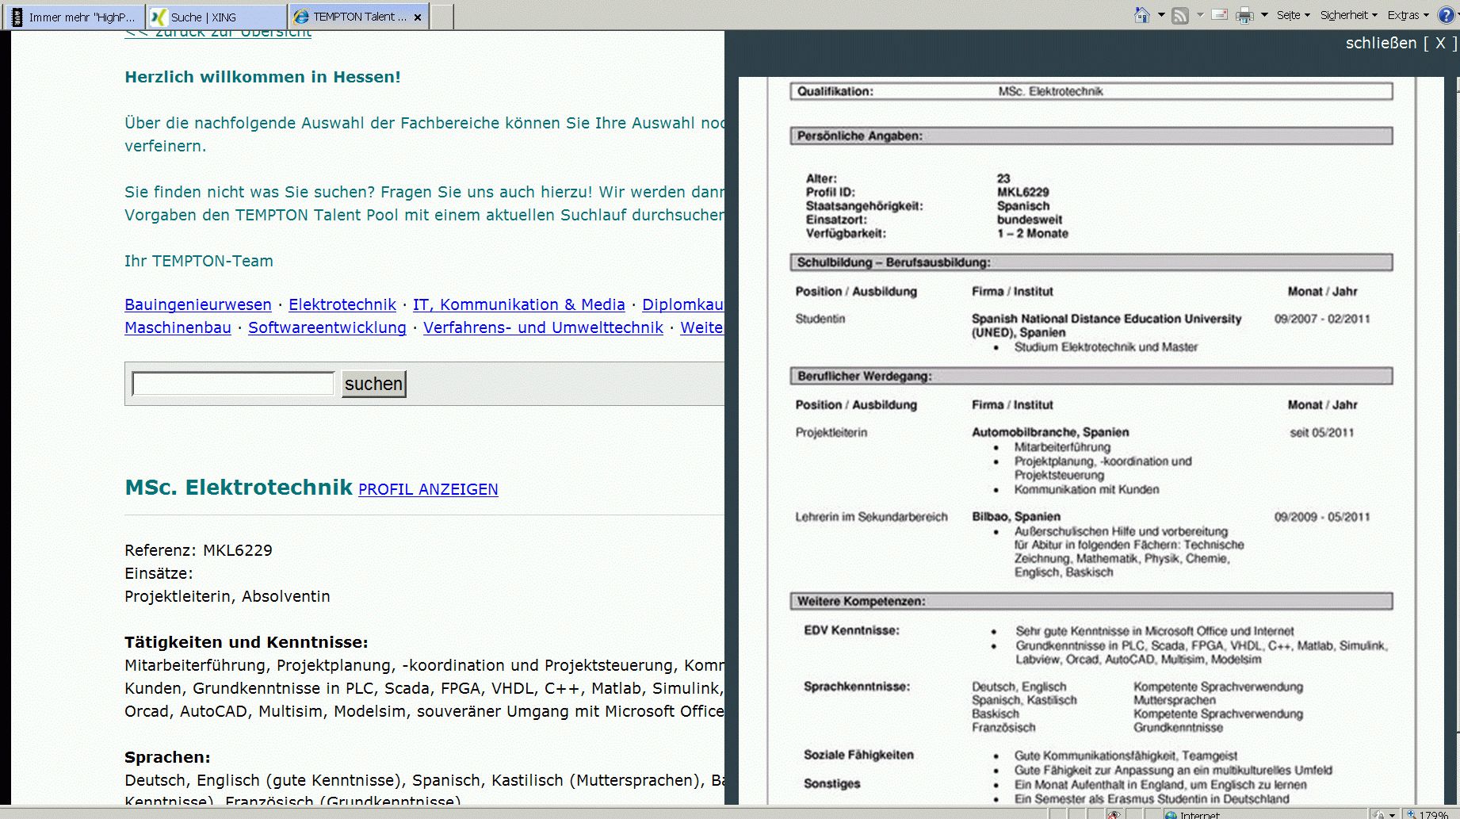The image size is (1460, 819).
Task: Click the Print icon
Action: (x=1244, y=15)
